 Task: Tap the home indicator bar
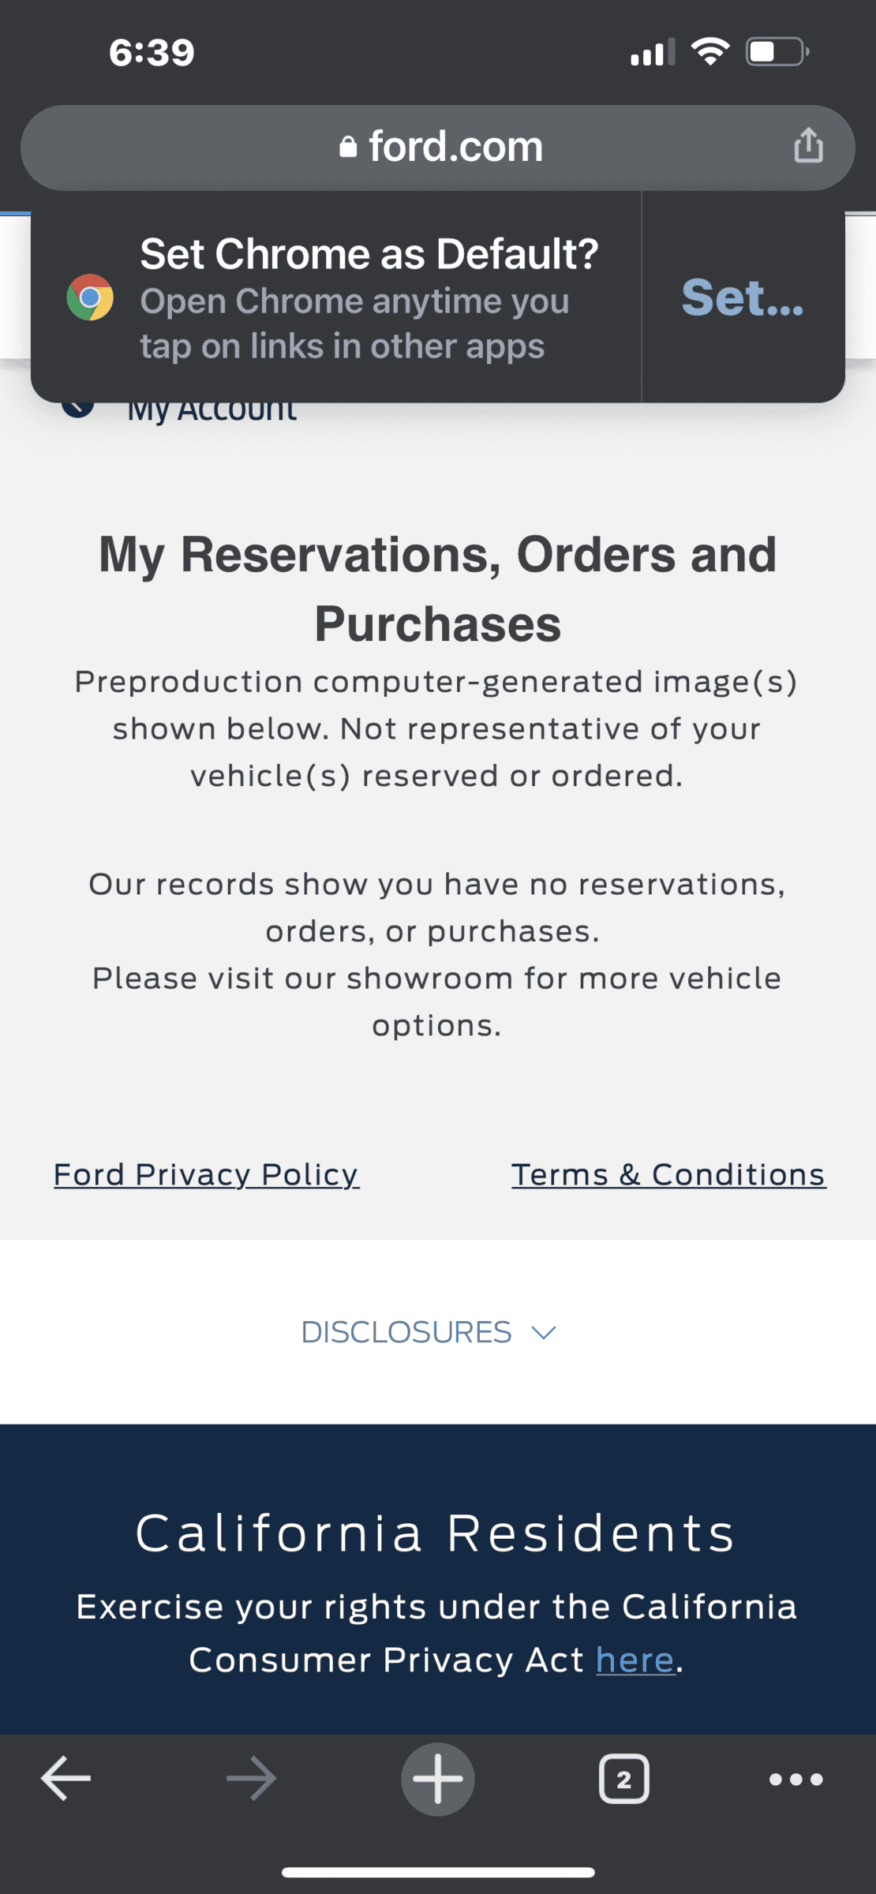pyautogui.click(x=438, y=1873)
